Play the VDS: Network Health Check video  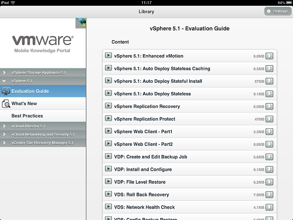(108, 207)
